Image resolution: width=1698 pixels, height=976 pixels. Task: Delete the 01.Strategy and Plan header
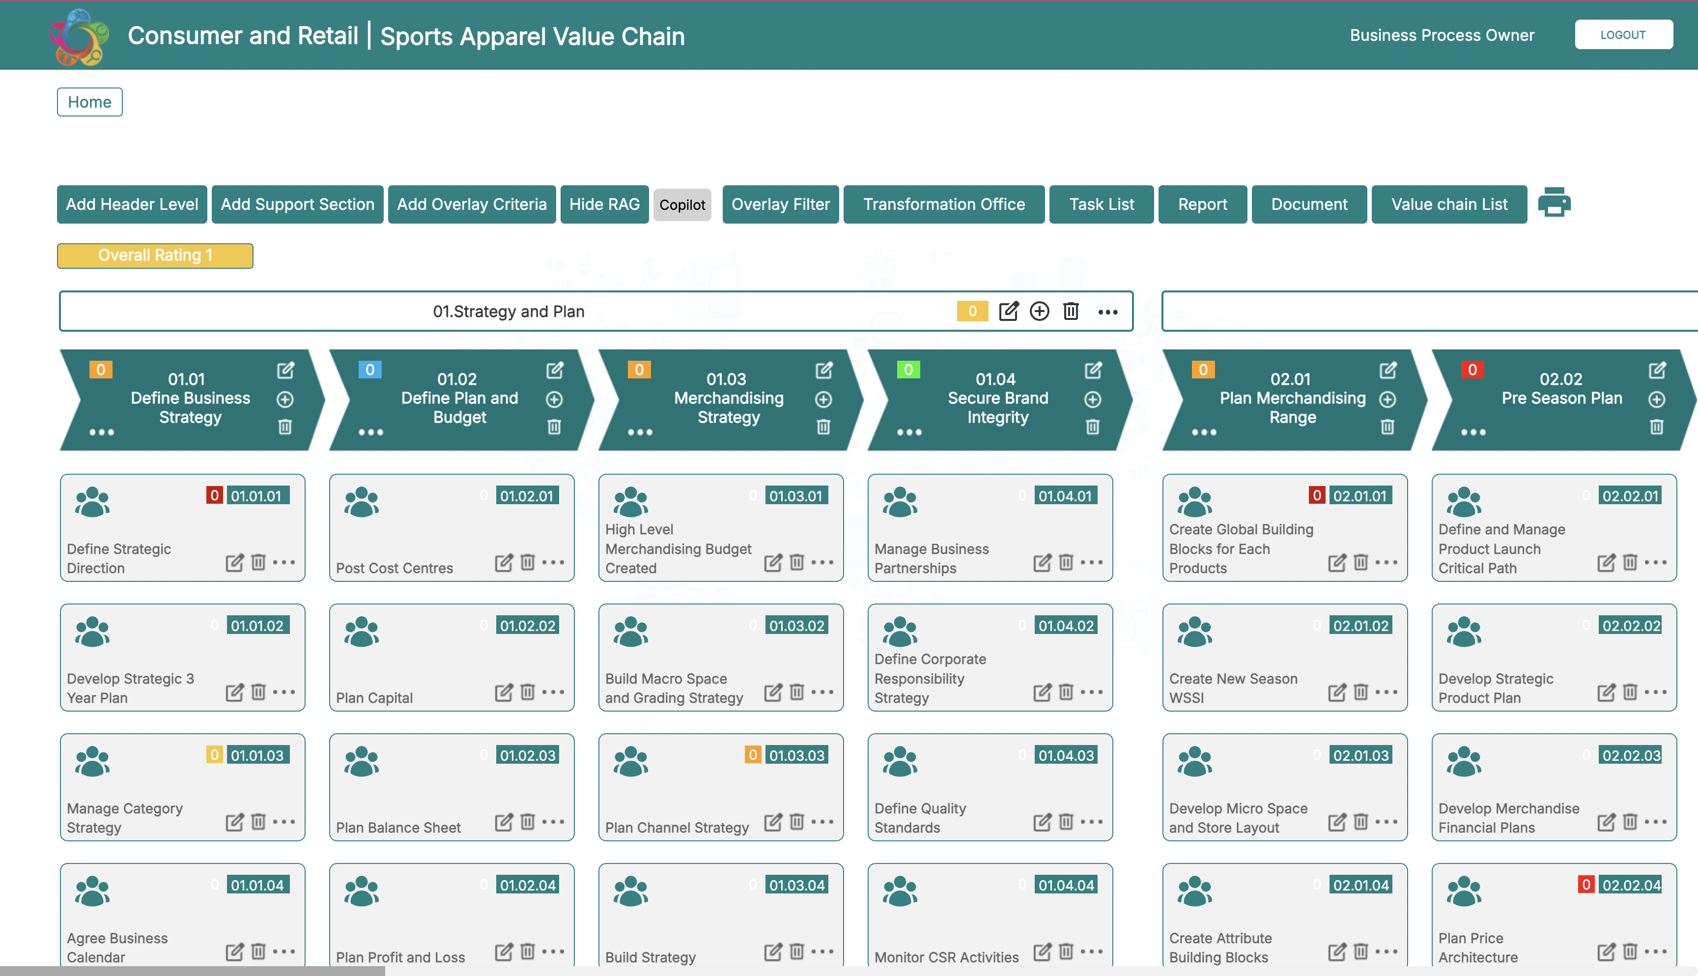1071,311
